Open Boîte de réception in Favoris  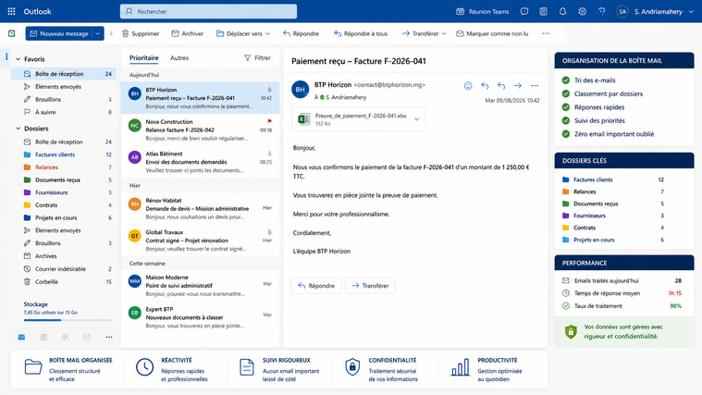(64, 74)
